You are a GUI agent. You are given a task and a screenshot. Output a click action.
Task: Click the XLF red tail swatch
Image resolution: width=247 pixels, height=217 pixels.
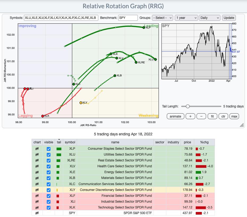58,196
